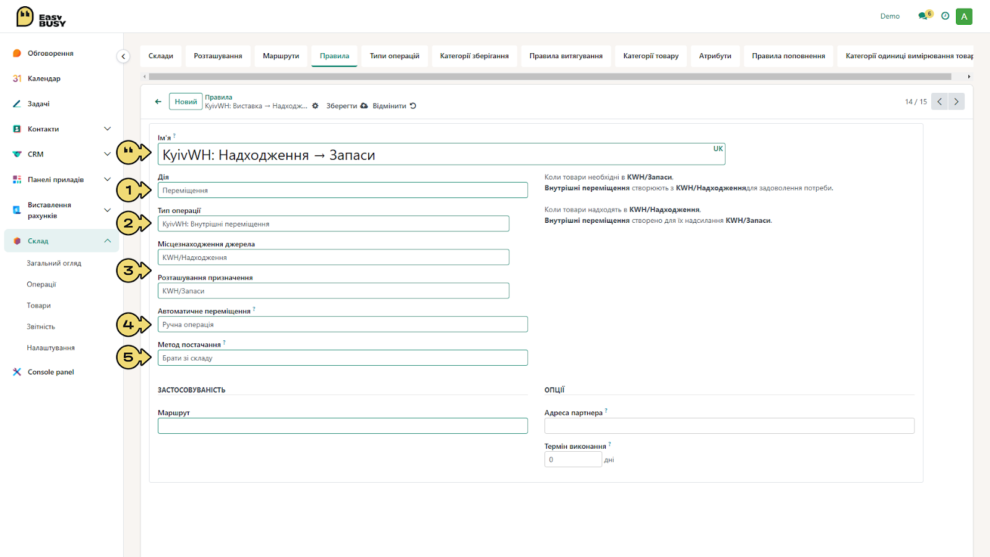The width and height of the screenshot is (990, 557).
Task: Switch to Правила поповнення tab
Action: [789, 56]
